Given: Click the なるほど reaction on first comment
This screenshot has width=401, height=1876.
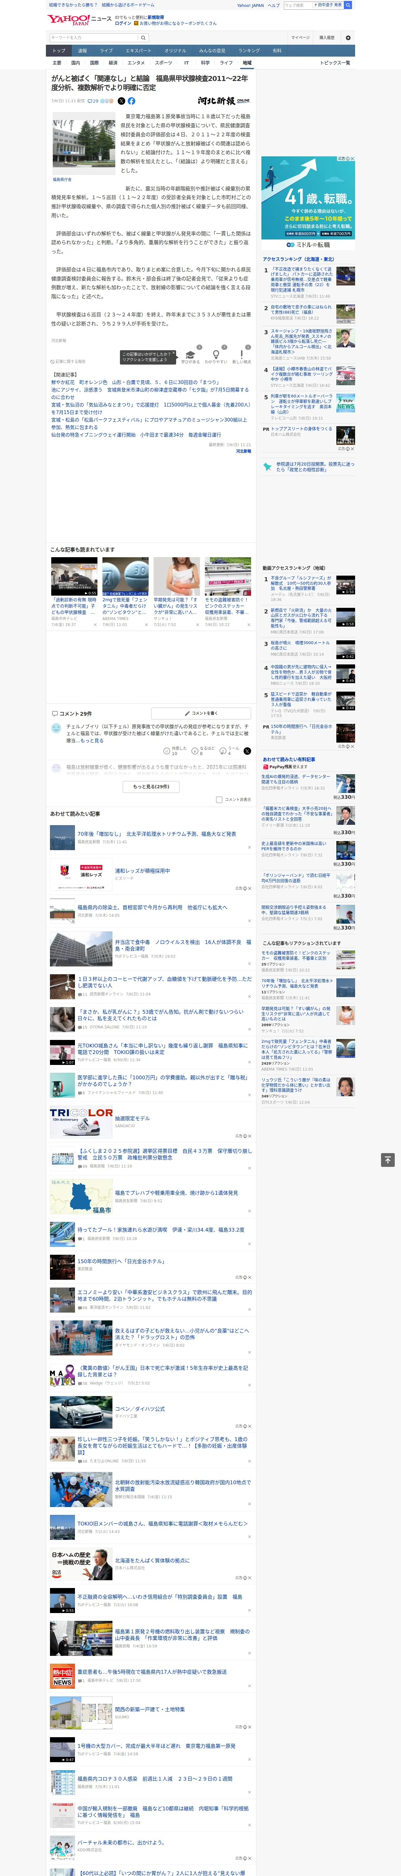Looking at the screenshot, I should coord(203,750).
